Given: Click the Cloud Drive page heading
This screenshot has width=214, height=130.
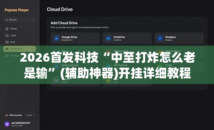Looking at the screenshot, I should (60, 9).
